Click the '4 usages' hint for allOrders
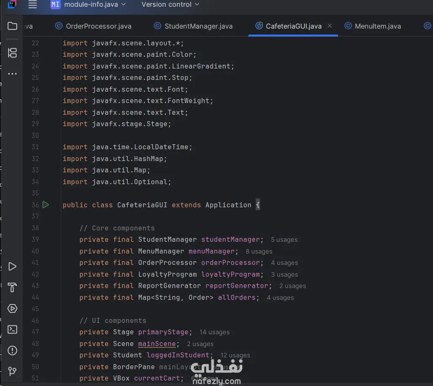Viewport: 433px width, 386px height. pos(280,298)
